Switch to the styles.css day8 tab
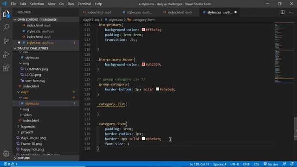 coord(139,13)
